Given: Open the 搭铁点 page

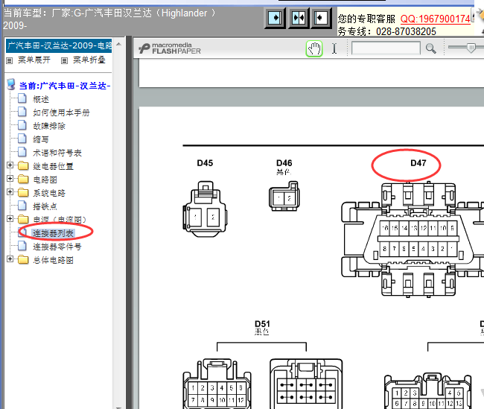Looking at the screenshot, I should pyautogui.click(x=45, y=206).
